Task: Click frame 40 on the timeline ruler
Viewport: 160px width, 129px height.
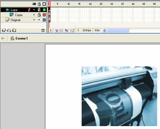Action: pos(133,4)
